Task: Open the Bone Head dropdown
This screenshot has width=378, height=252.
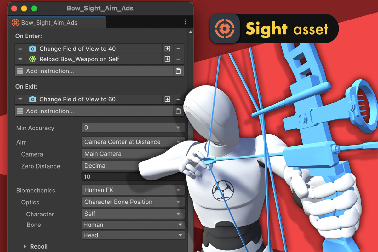Action: (x=133, y=235)
